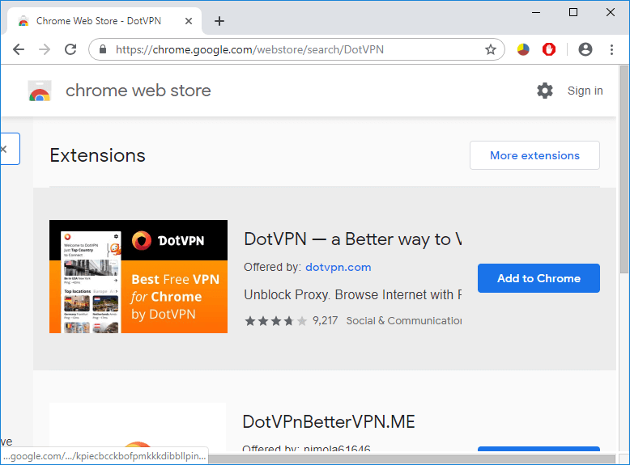Open the Chrome three-dot menu
Viewport: 630px width, 465px height.
[x=611, y=49]
